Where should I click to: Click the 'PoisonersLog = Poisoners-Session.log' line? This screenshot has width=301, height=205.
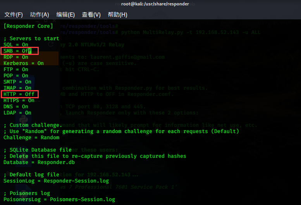point(59,200)
